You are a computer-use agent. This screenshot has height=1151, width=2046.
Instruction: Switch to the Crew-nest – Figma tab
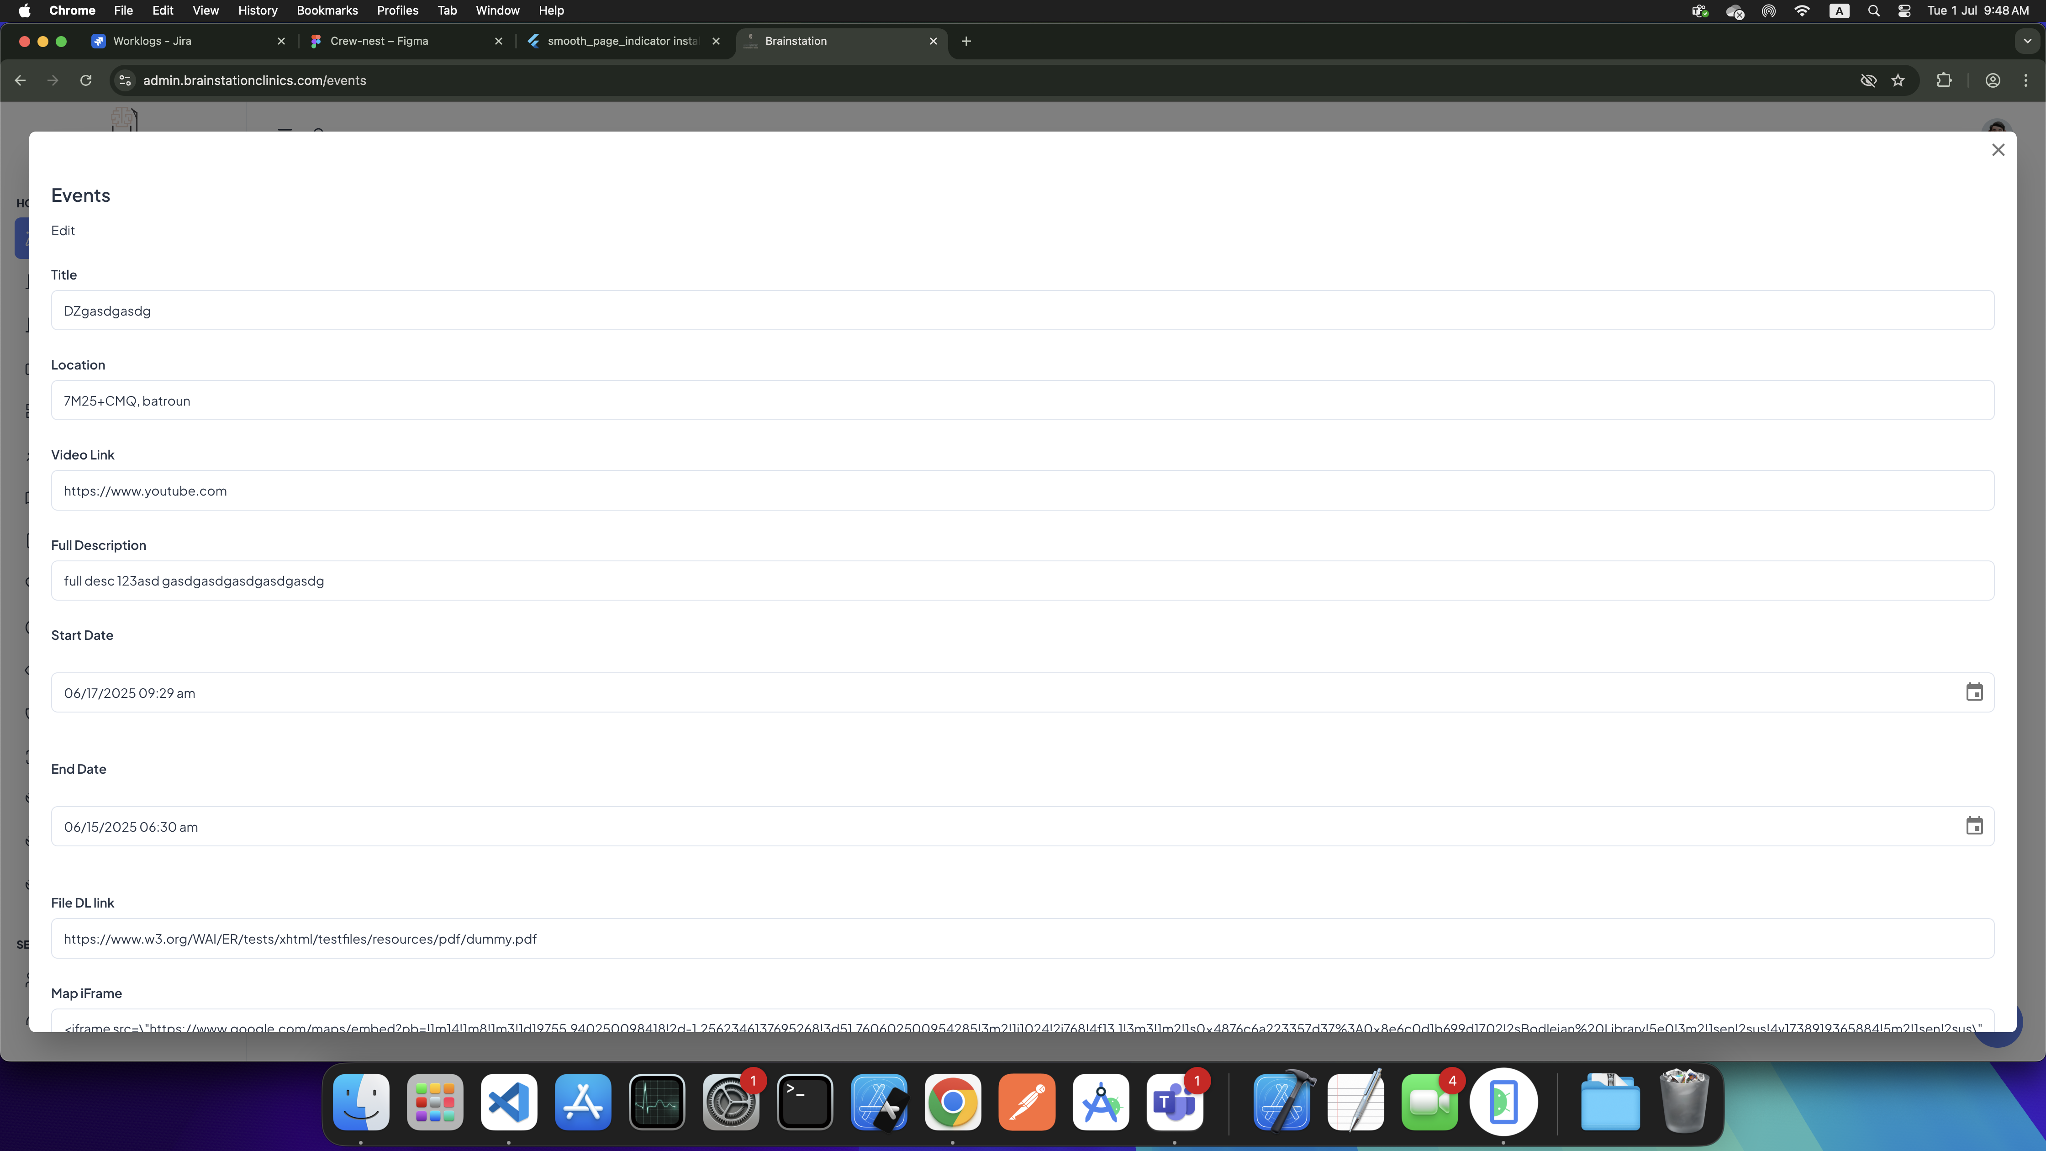[x=379, y=41]
